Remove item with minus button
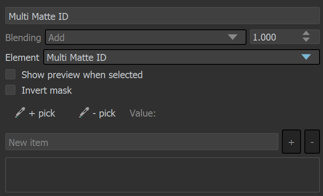323x196 pixels. (x=312, y=142)
